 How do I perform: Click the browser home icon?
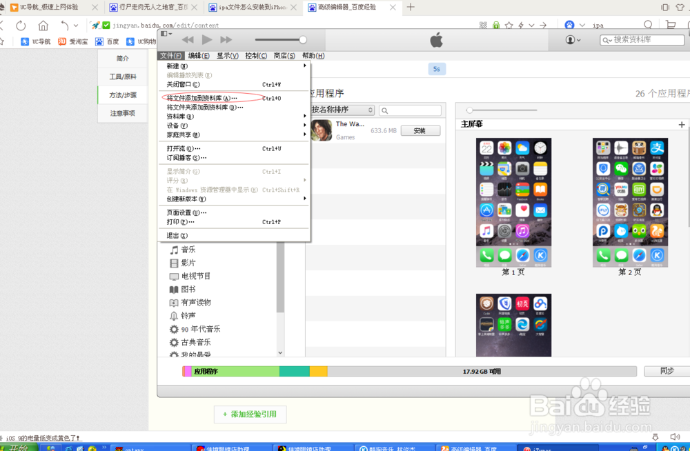43,26
